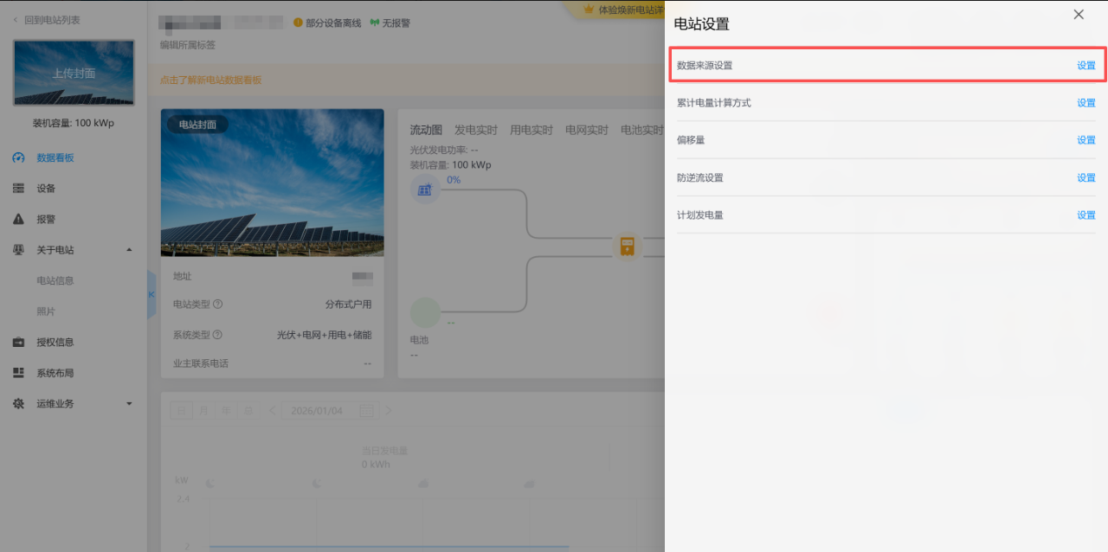
Task: Close the 电站设置 panel
Action: [1078, 15]
